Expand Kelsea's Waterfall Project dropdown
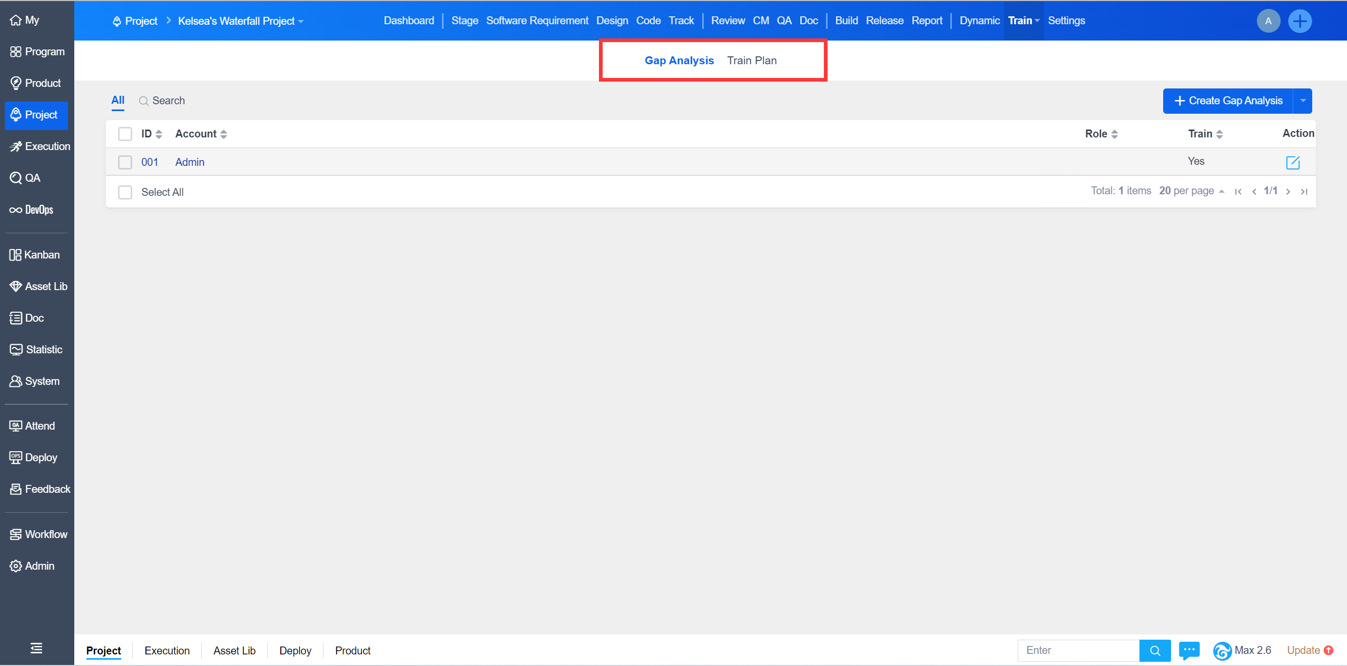Viewport: 1347px width, 666px height. (x=241, y=21)
